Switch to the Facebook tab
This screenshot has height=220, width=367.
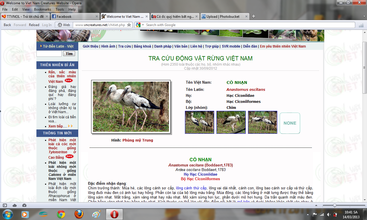coord(75,17)
